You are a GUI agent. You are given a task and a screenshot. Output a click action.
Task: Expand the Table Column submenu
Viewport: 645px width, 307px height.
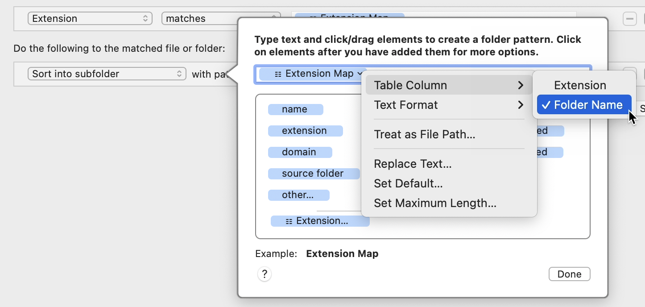point(448,85)
